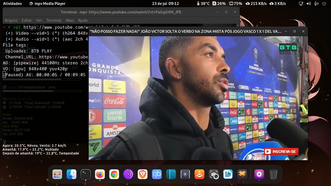Launch qBittorrent from the dock
Viewport: 331px width, 186px height.
click(157, 174)
